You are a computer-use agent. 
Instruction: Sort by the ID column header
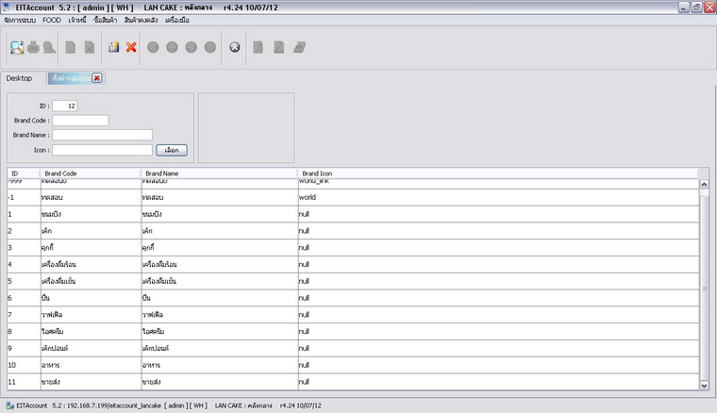[x=24, y=173]
